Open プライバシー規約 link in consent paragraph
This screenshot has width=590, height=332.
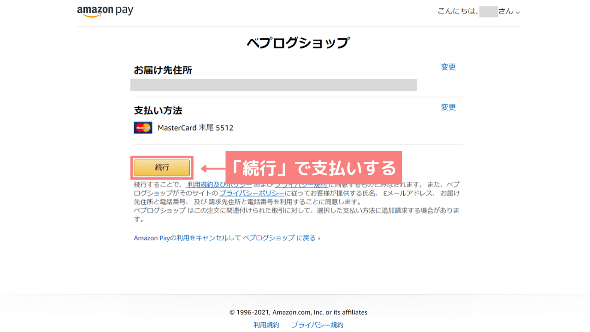click(x=301, y=184)
